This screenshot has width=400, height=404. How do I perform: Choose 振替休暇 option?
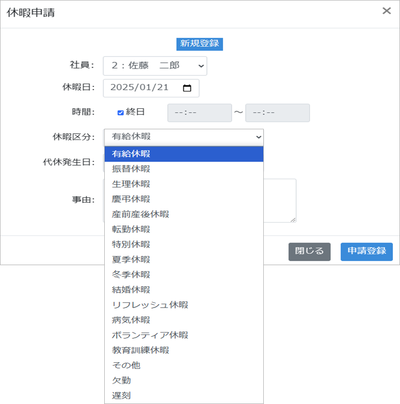click(131, 169)
